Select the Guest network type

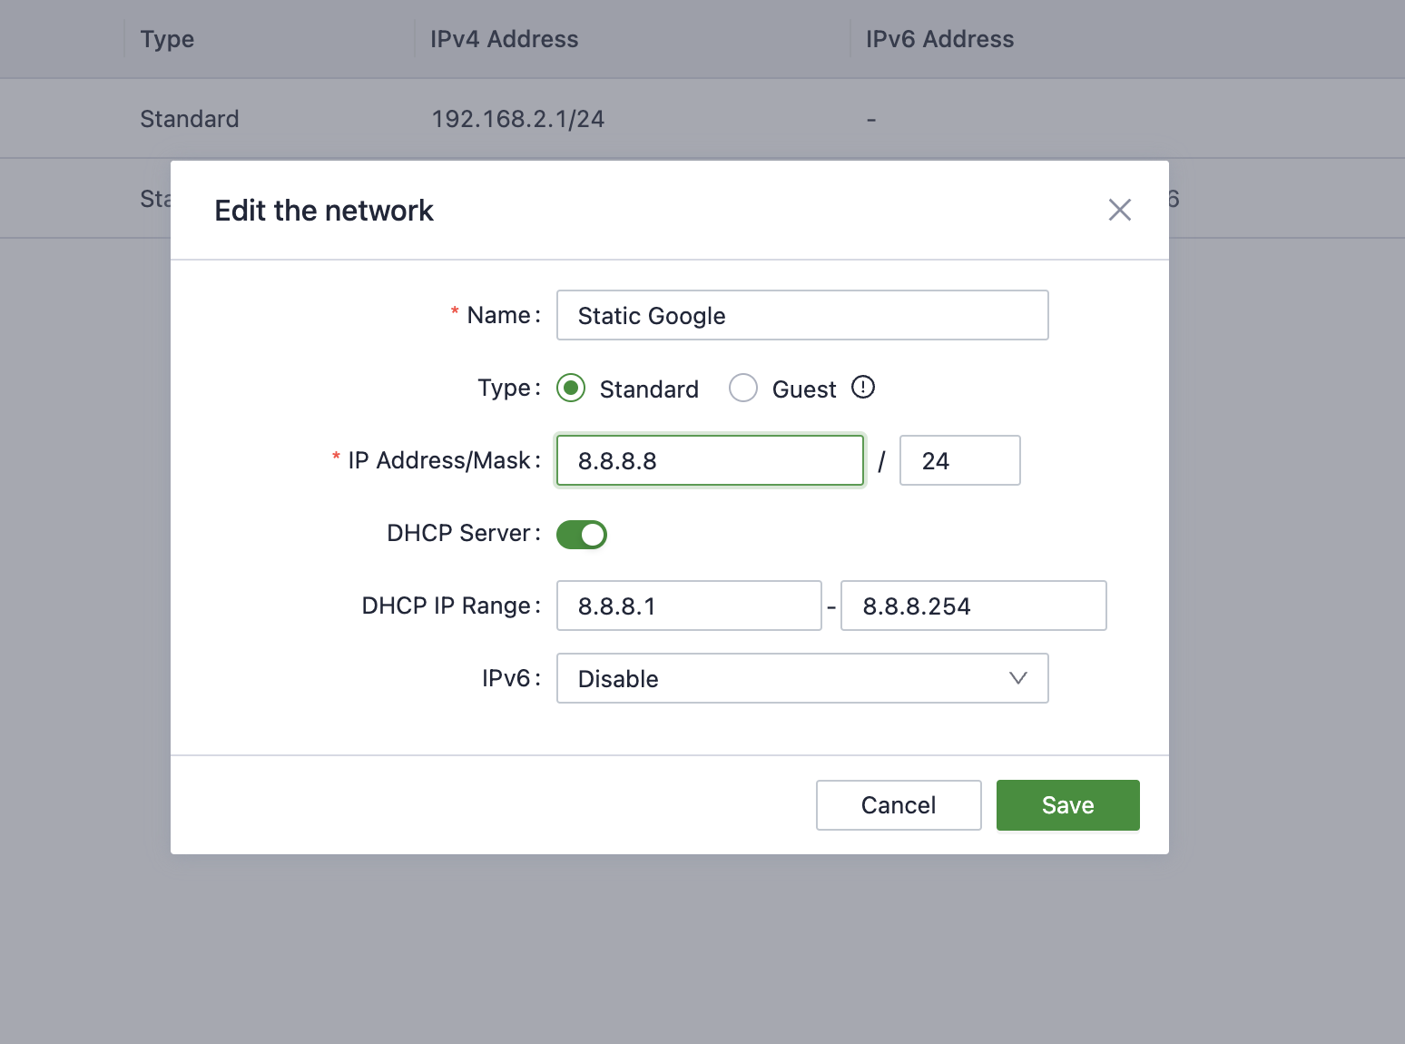click(743, 389)
